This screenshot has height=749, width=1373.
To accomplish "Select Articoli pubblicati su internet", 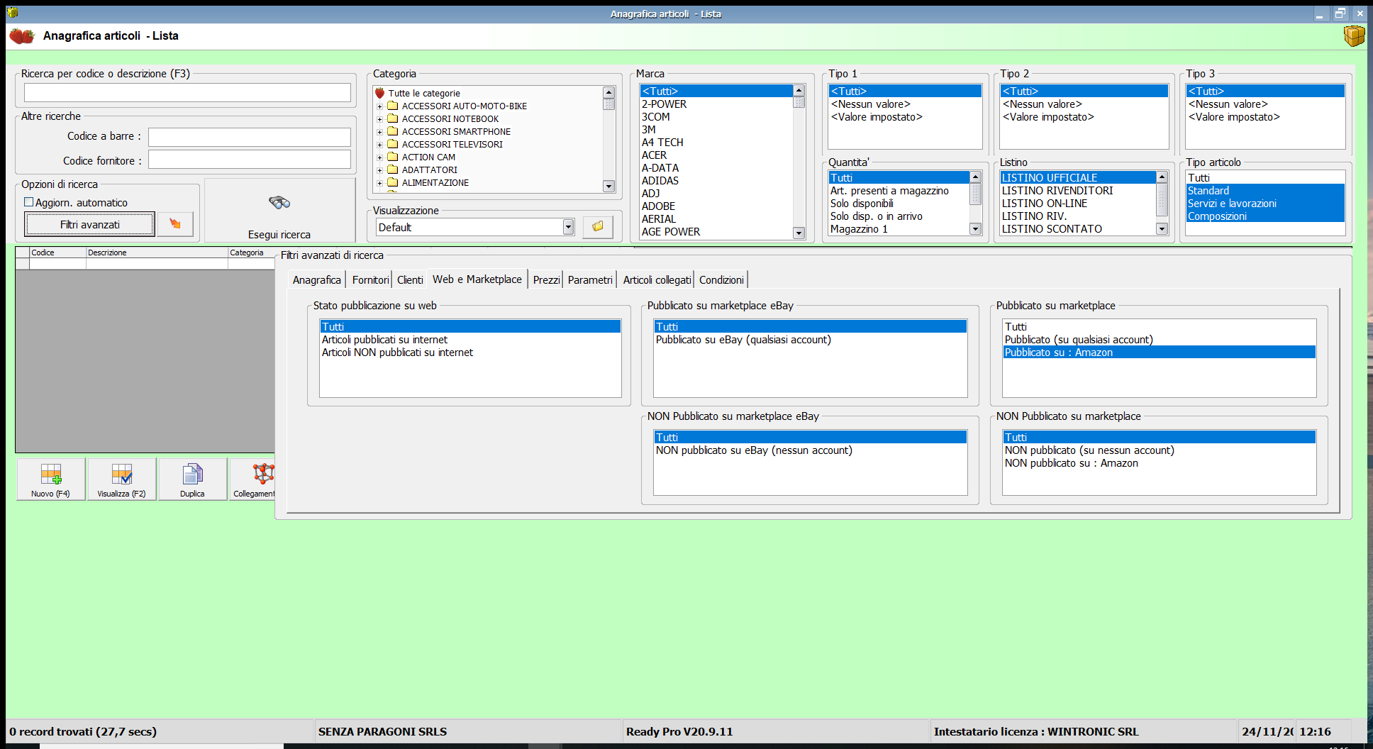I will [x=470, y=340].
